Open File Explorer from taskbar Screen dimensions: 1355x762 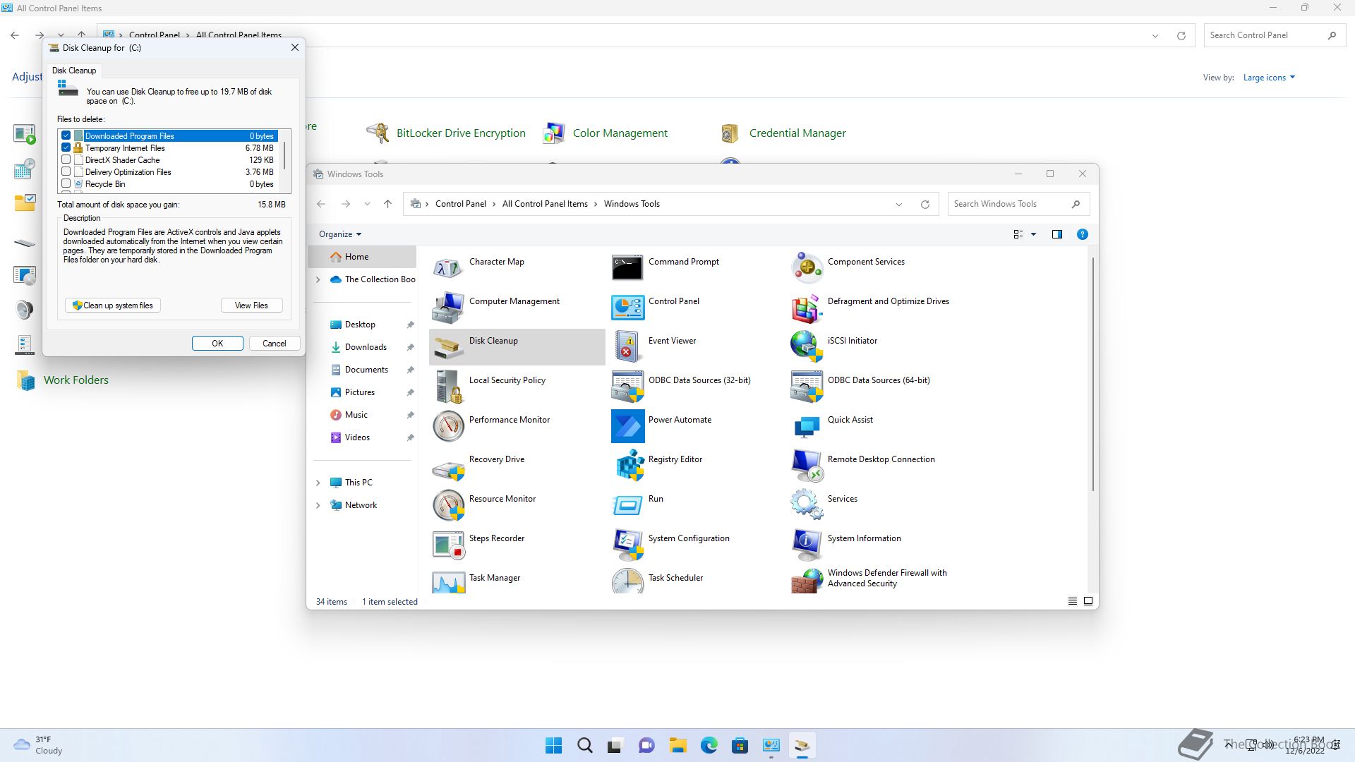pyautogui.click(x=677, y=745)
